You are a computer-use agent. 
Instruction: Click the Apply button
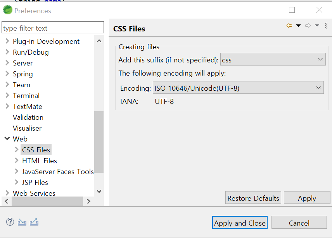(x=307, y=198)
